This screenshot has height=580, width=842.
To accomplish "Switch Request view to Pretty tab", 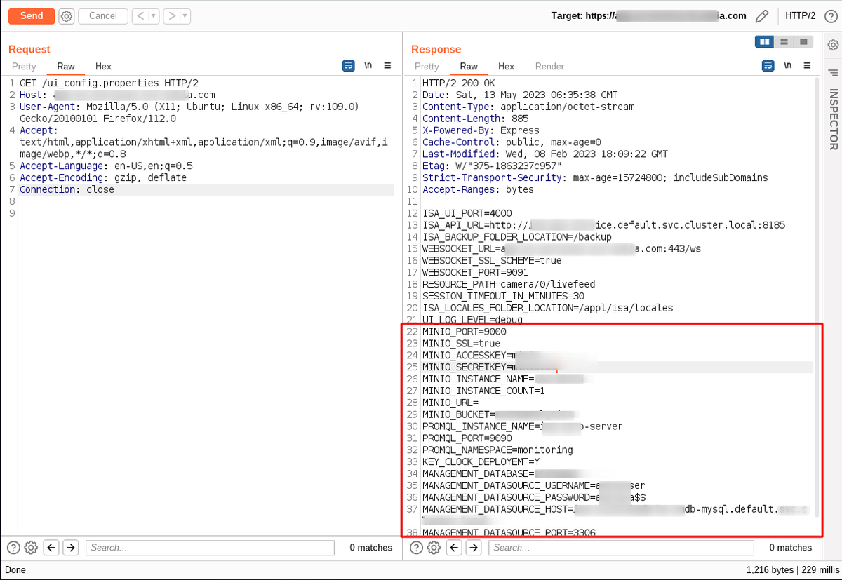I will click(x=24, y=66).
